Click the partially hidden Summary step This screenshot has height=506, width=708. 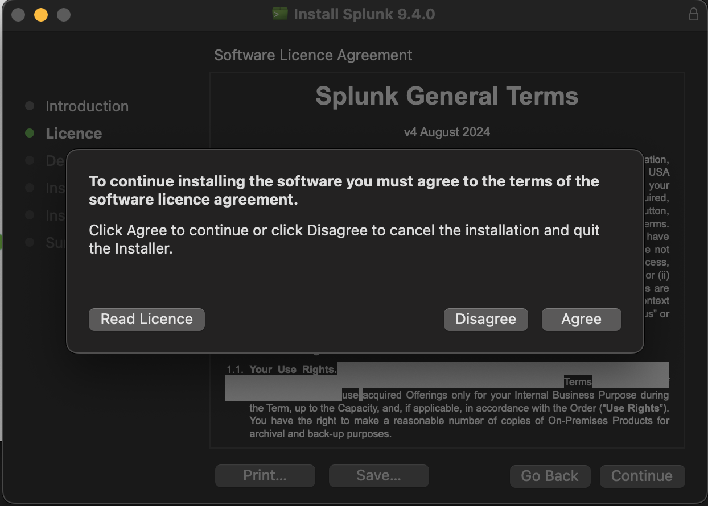tap(55, 243)
